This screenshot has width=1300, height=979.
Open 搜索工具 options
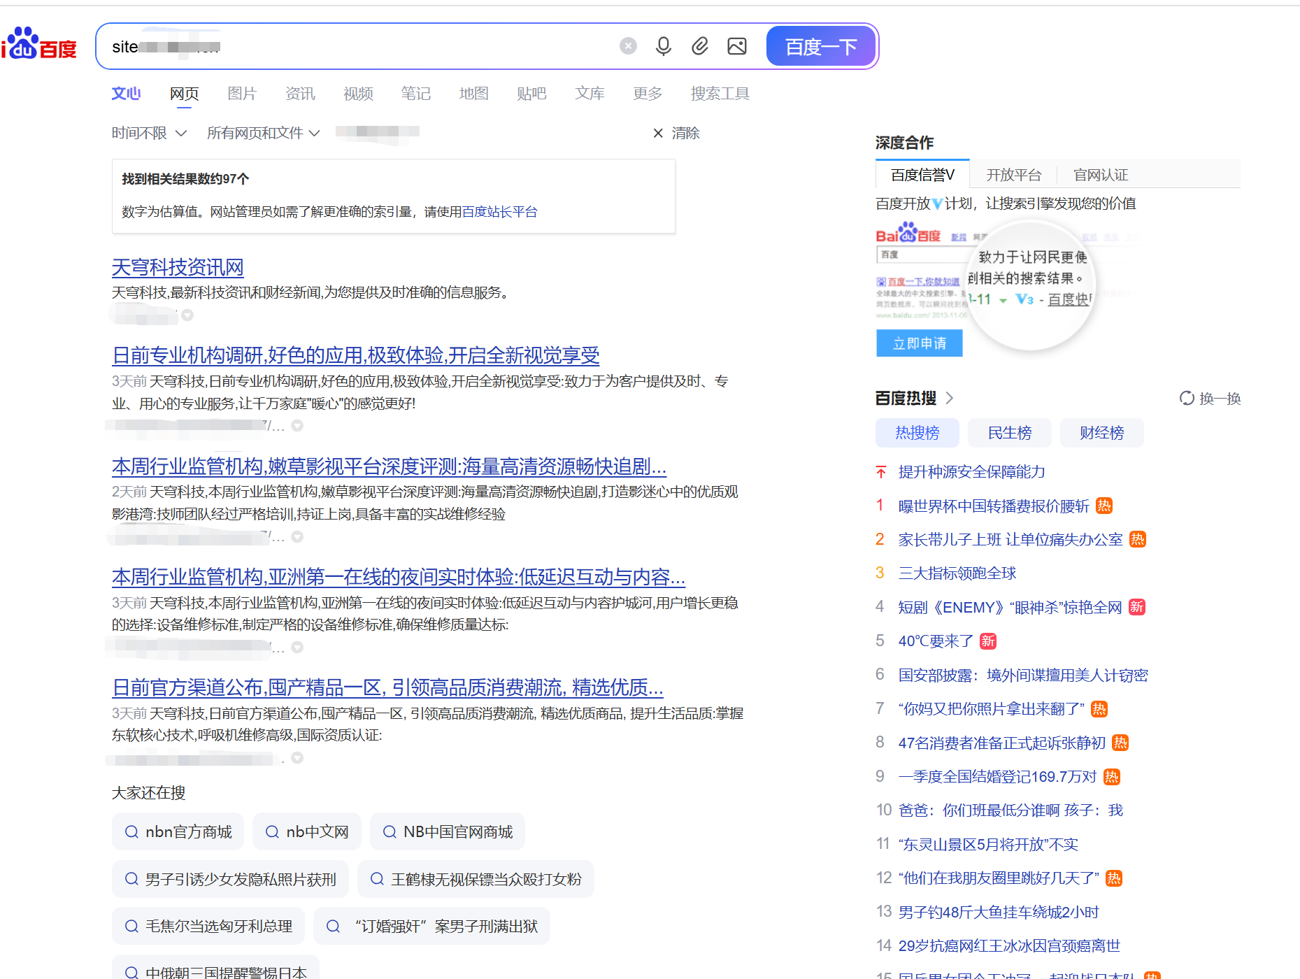click(720, 94)
